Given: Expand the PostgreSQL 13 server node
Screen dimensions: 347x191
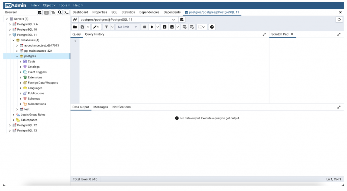Looking at the screenshot, I should tap(10, 130).
